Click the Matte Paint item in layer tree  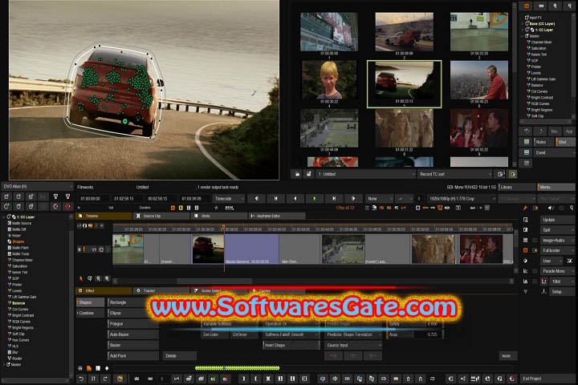[20, 248]
